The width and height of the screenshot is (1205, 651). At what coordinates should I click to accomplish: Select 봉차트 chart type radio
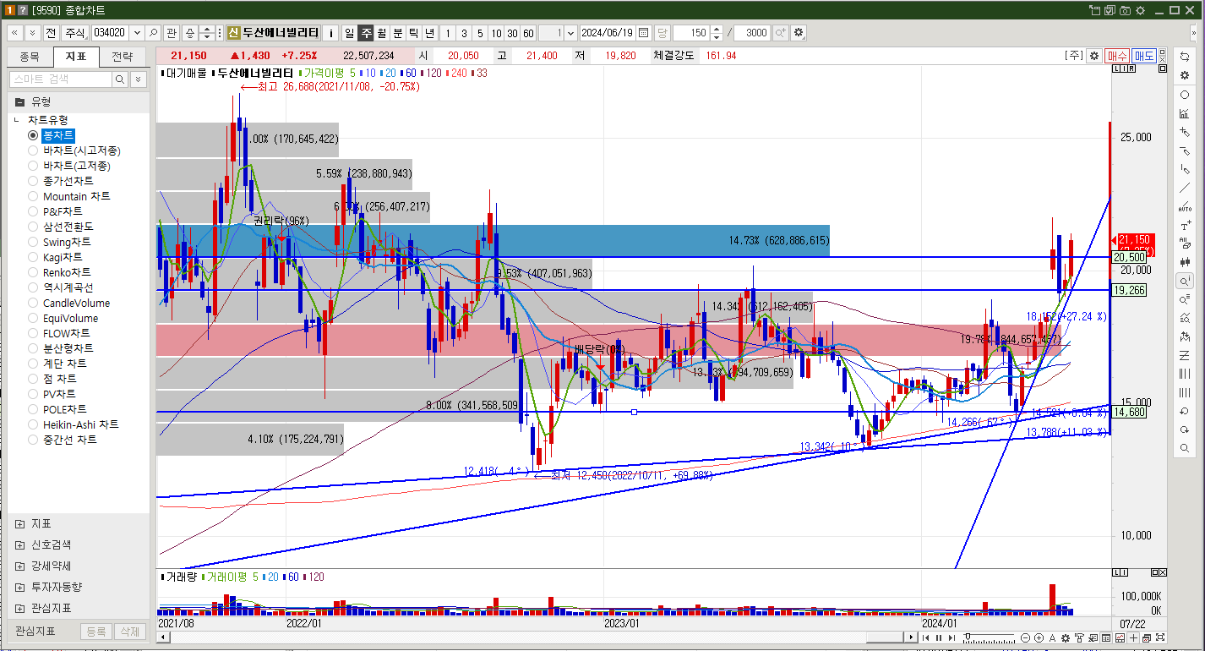coord(33,135)
